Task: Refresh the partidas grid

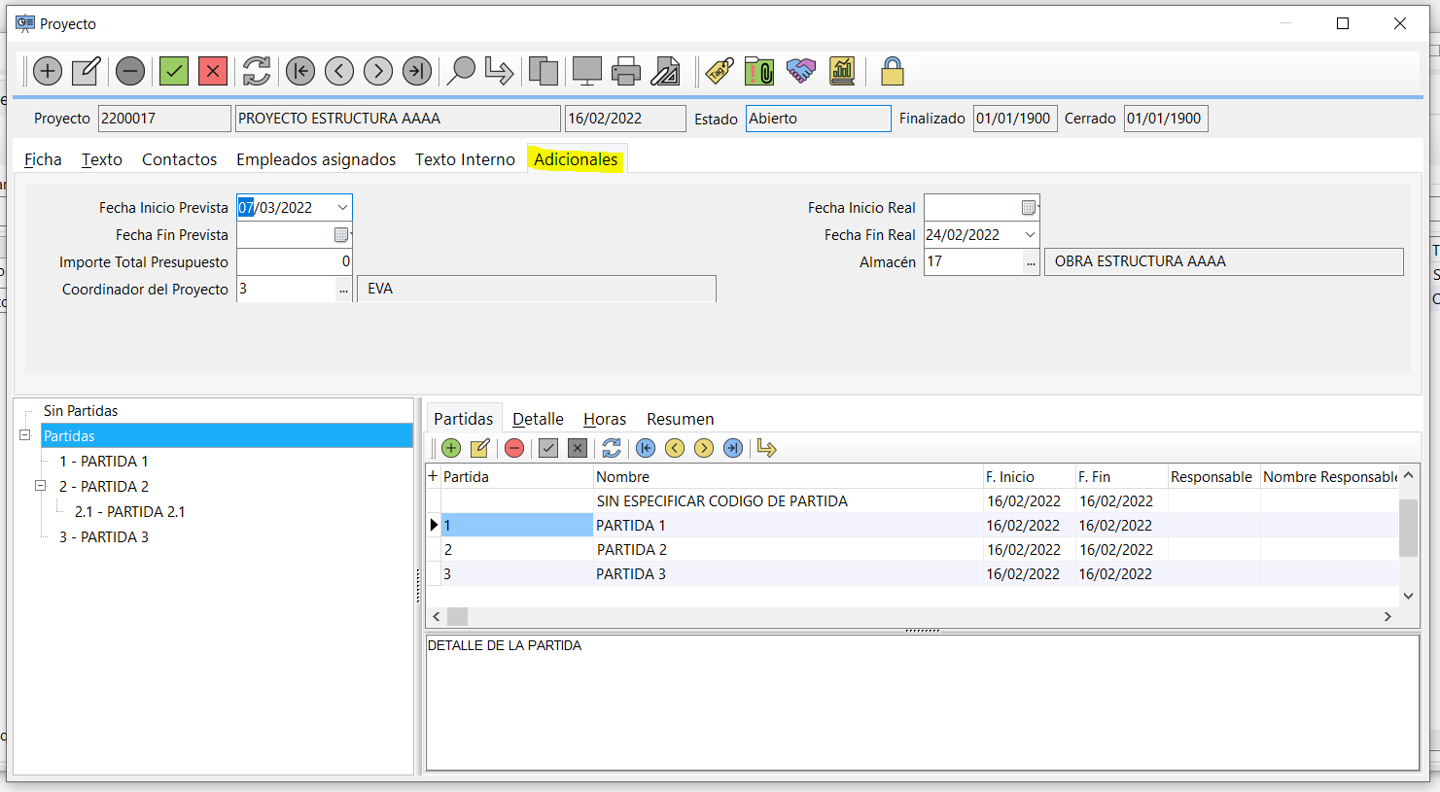Action: 612,448
